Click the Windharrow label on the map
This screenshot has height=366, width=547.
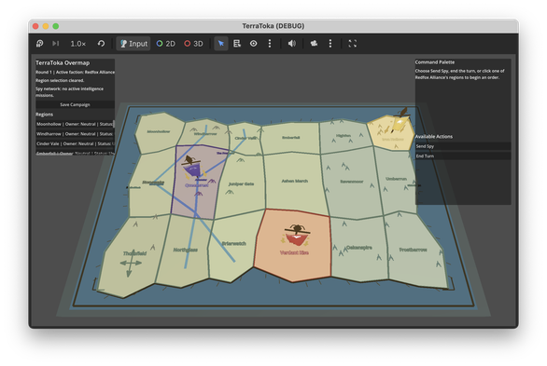pos(205,133)
